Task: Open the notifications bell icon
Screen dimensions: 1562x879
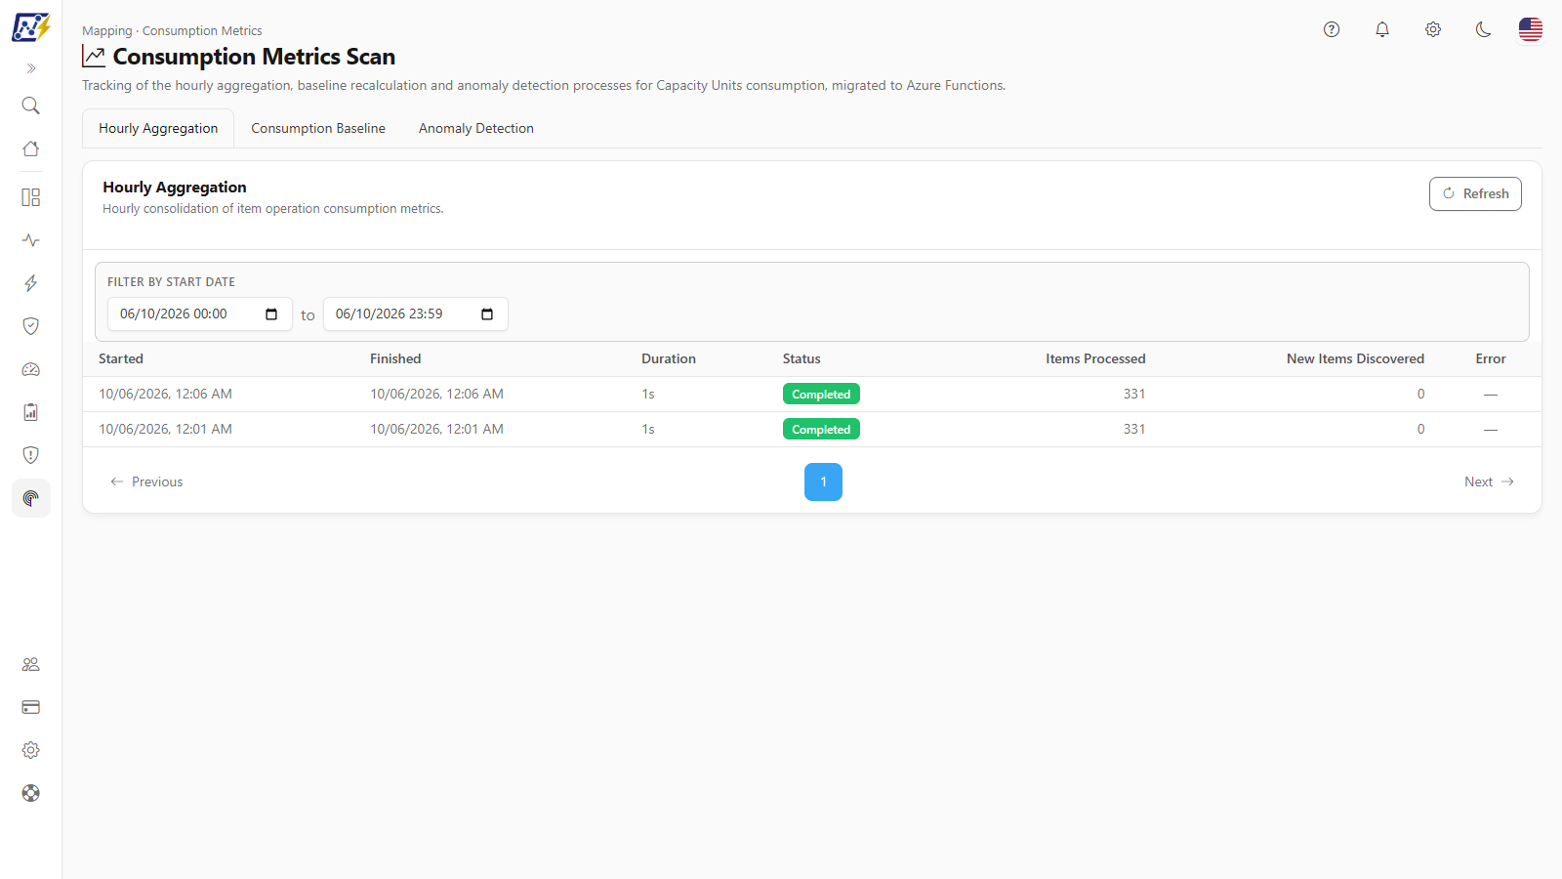Action: [1382, 29]
